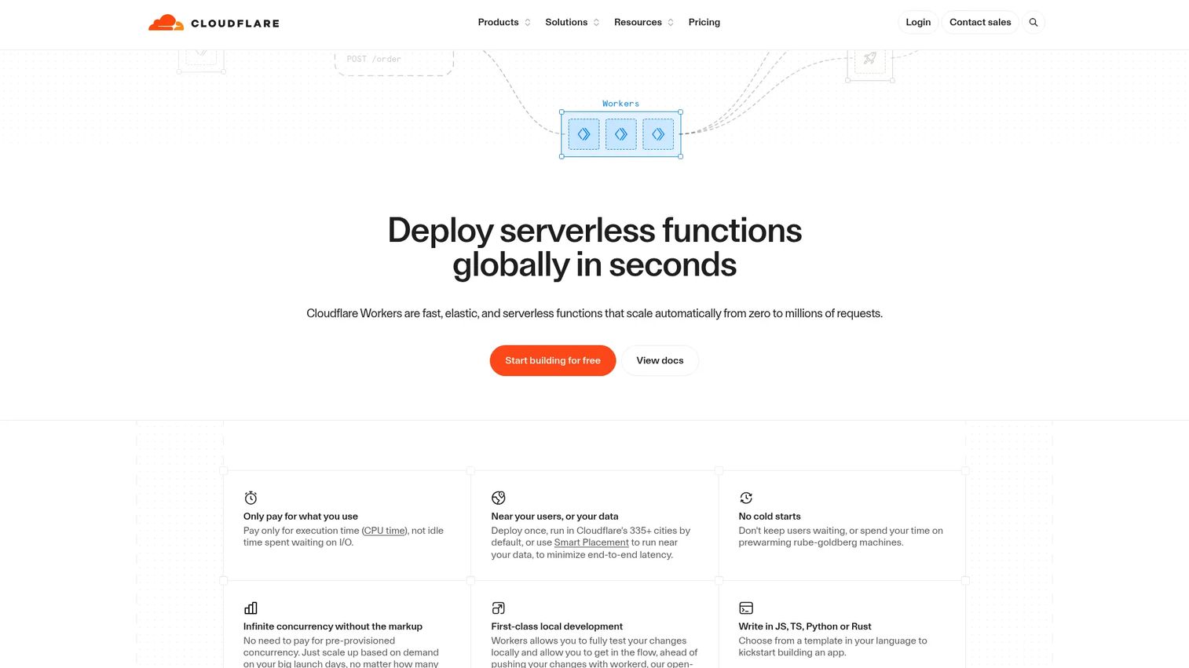The height and width of the screenshot is (668, 1189).
Task: Click the third Worker icon in the diagram
Action: click(658, 134)
